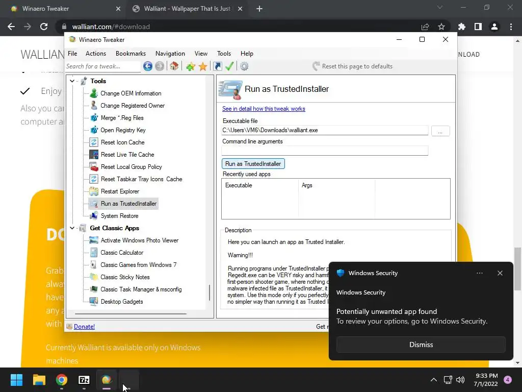Open settings via the gear toolbar icon
The height and width of the screenshot is (392, 522).
point(244,66)
